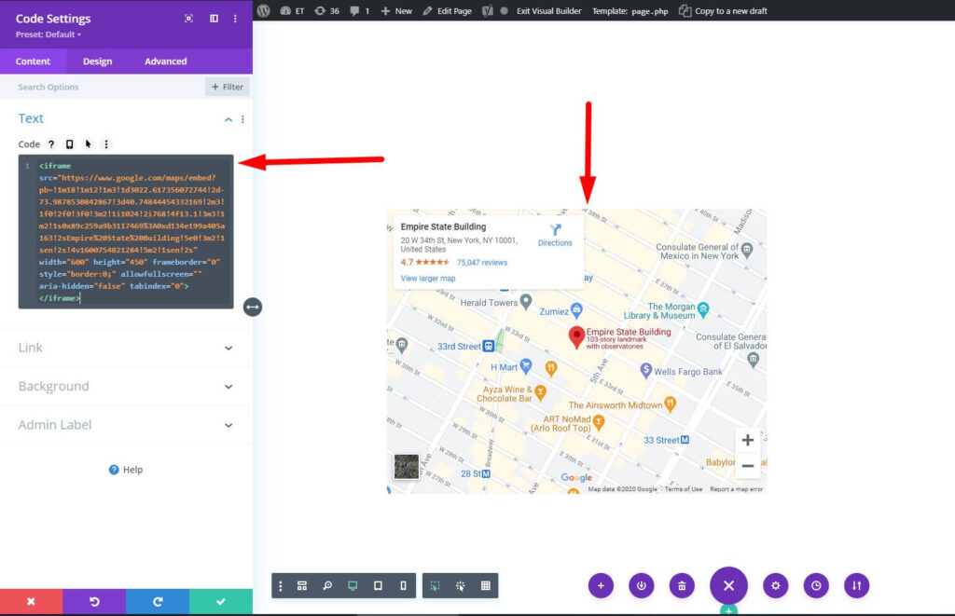This screenshot has height=616, width=955.
Task: Expand the Link section
Action: (126, 349)
